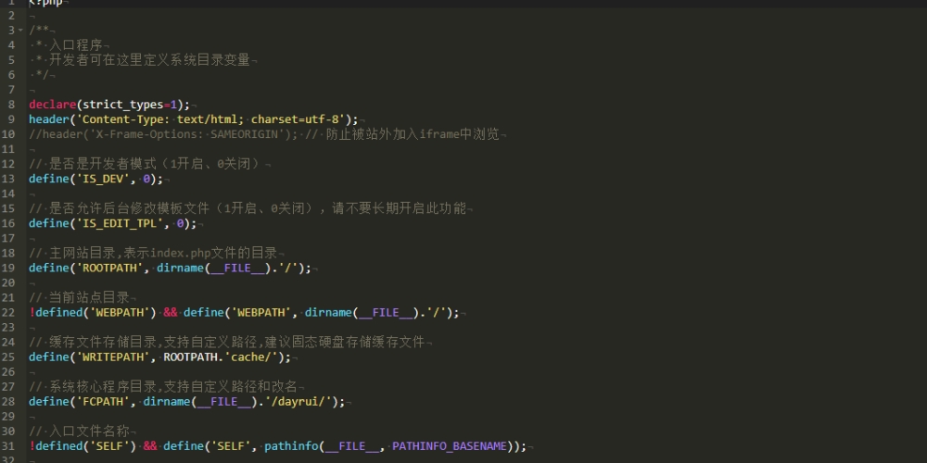
Task: Click line number 25 in gutter
Action: pos(9,357)
